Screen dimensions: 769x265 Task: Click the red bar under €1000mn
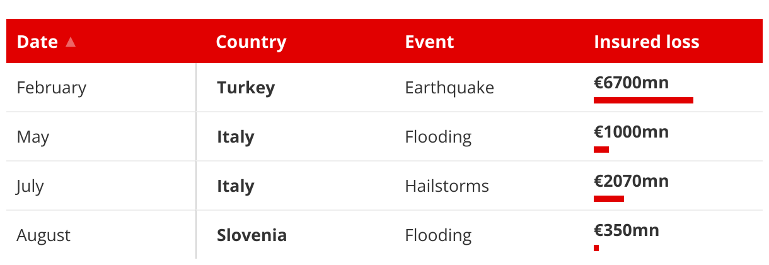click(601, 150)
